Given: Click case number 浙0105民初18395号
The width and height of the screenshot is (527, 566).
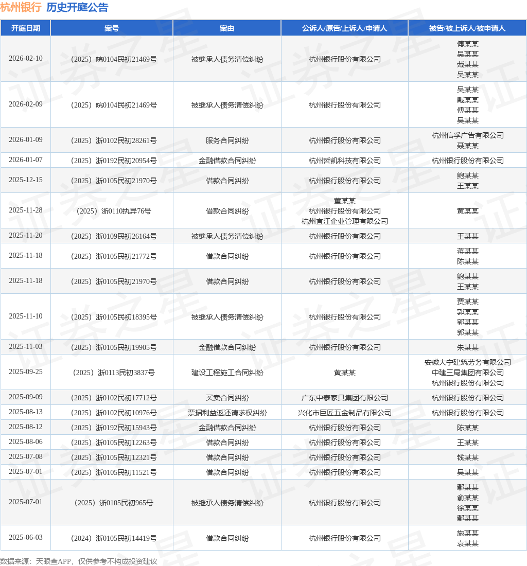Looking at the screenshot, I should [x=114, y=317].
